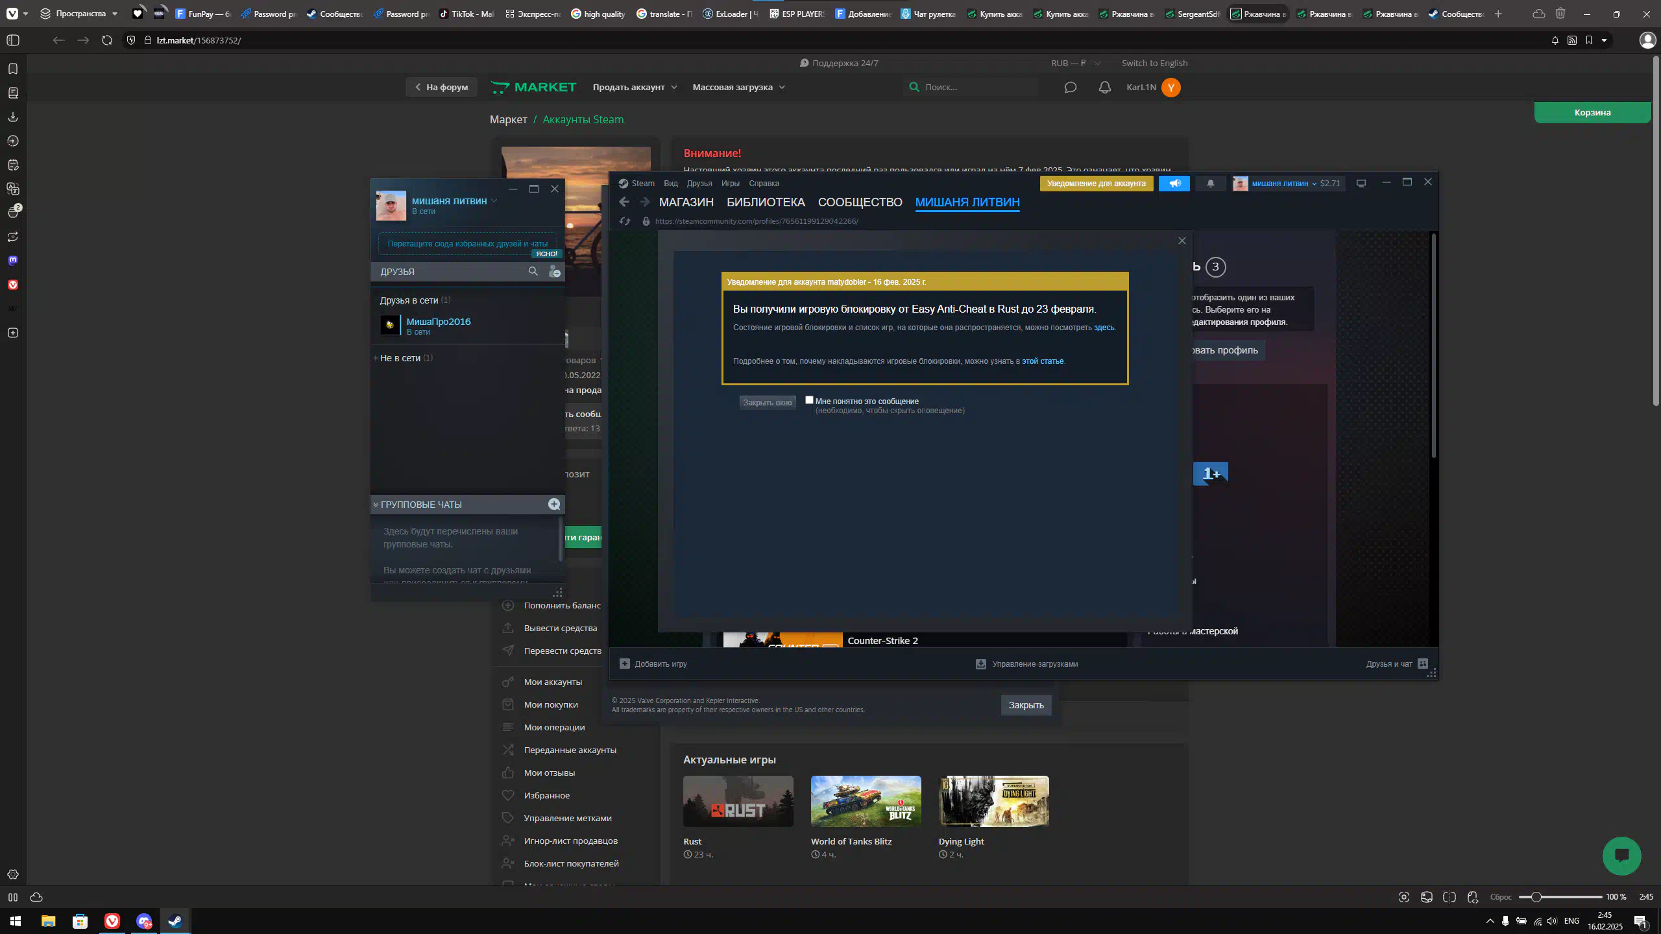Check Мне понятно это сообщение checkbox
The image size is (1661, 934).
click(809, 400)
